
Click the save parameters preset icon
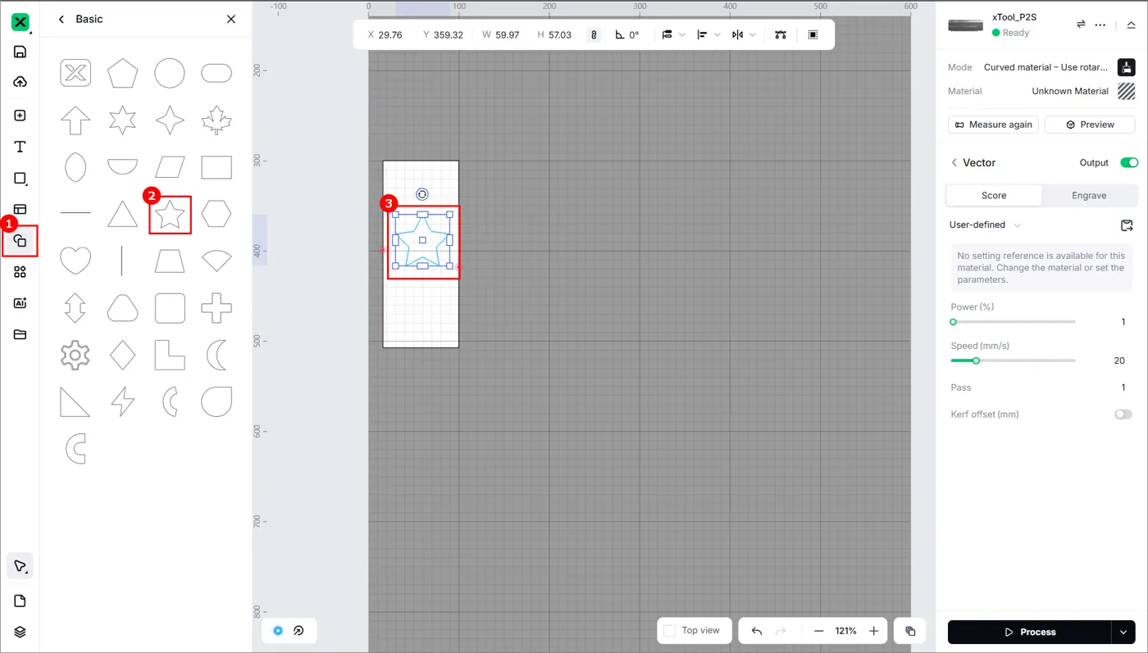tap(1127, 225)
